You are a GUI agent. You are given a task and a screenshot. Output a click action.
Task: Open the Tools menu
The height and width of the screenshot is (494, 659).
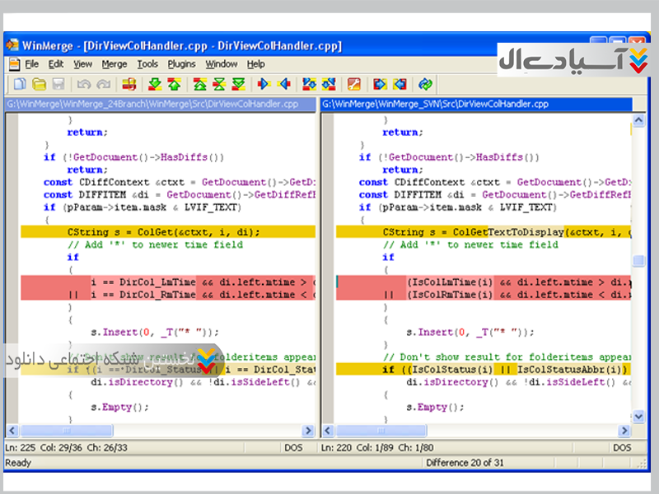[x=147, y=64]
